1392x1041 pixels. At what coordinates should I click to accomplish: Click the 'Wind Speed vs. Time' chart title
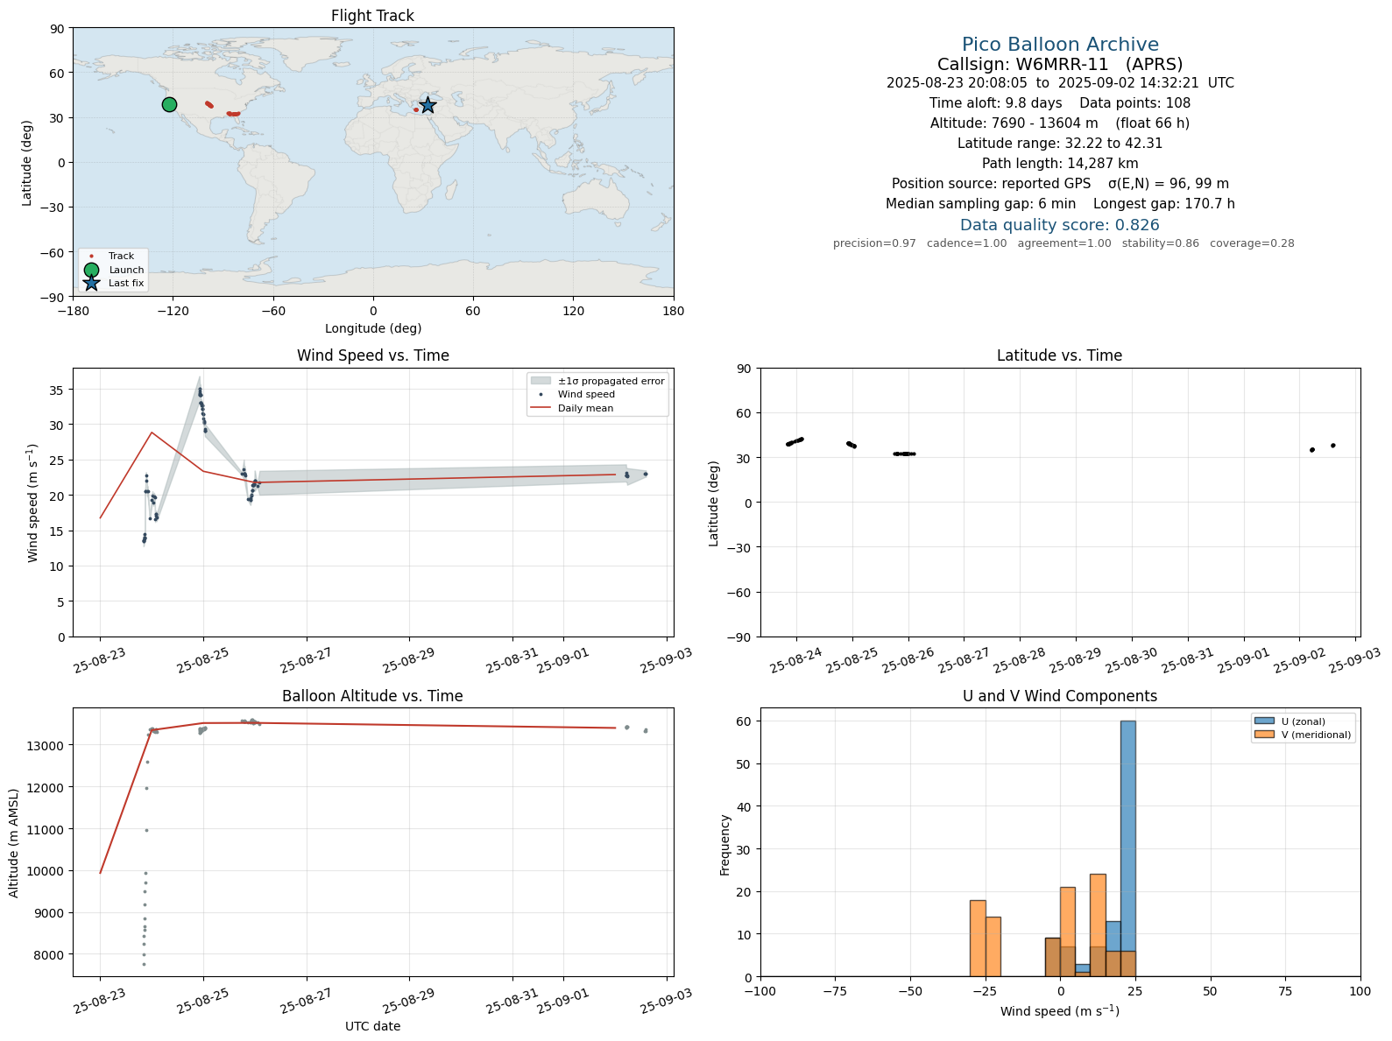(373, 355)
